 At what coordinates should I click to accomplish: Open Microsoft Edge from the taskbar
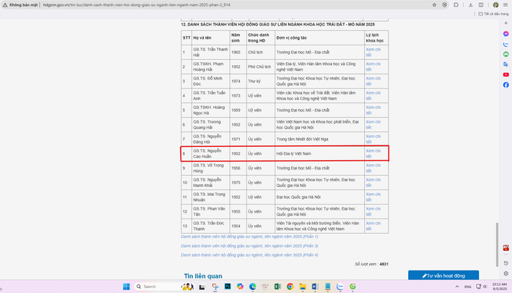point(252,286)
